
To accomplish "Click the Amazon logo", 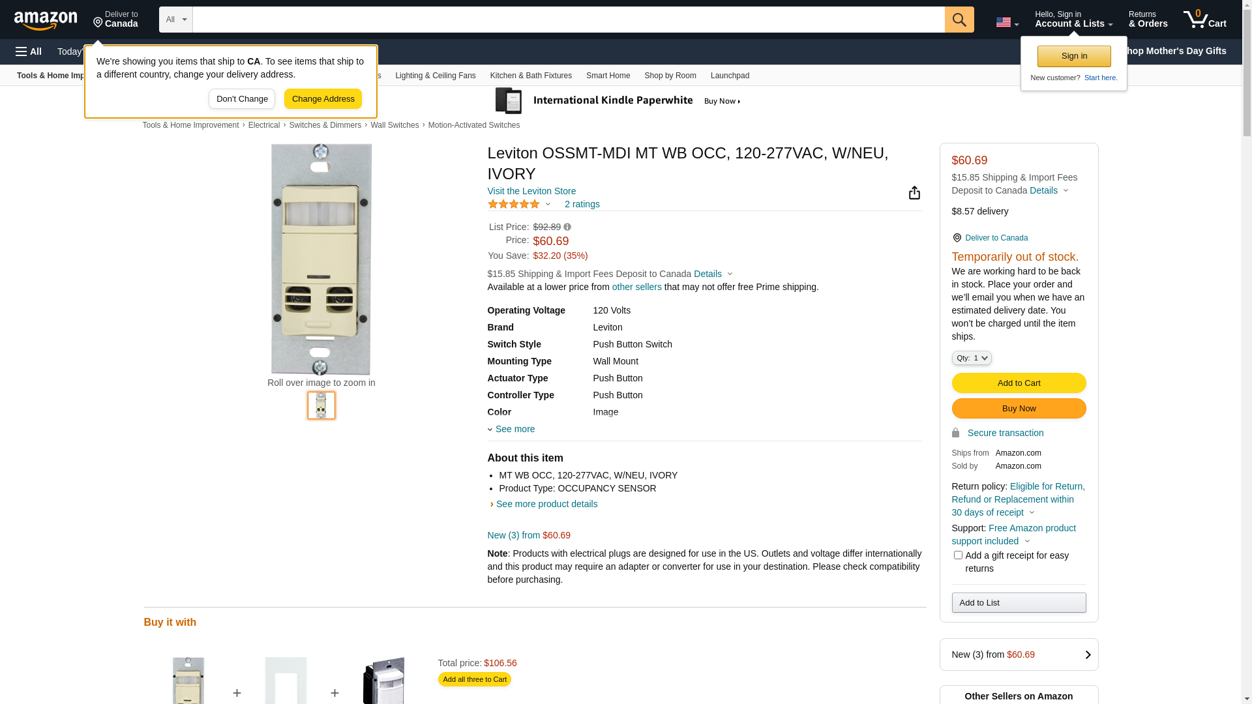I will pyautogui.click(x=46, y=20).
